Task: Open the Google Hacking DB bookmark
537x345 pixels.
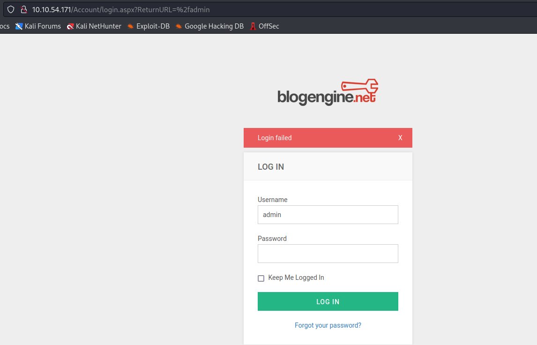Action: click(x=209, y=26)
